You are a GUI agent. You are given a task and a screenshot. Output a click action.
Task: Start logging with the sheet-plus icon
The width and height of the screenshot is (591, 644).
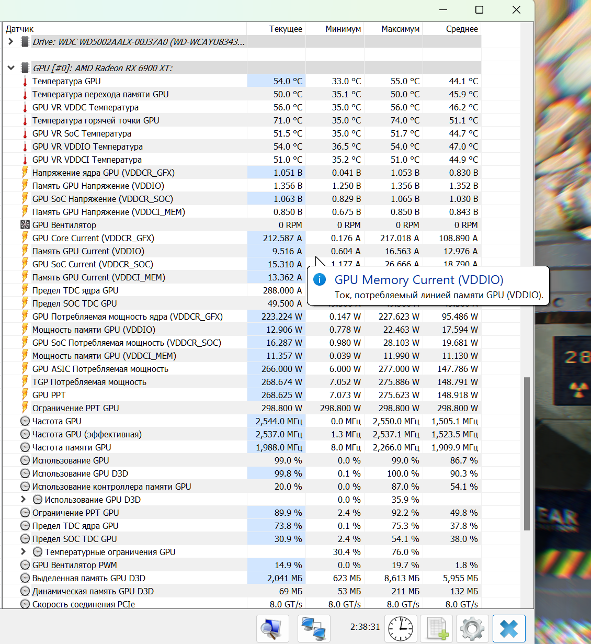437,628
